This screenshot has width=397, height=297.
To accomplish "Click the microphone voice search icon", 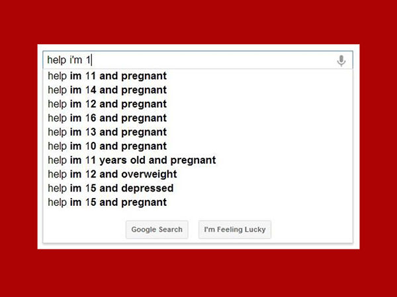I will (341, 61).
